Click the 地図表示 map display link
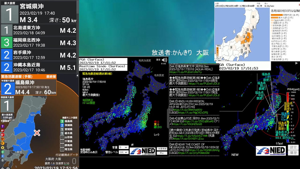Viewport: 300px width, 169px height. tap(88, 100)
